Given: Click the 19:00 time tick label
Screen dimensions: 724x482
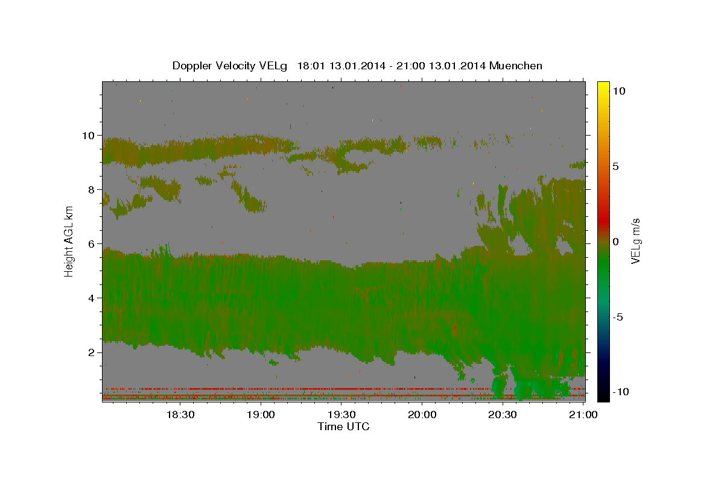Looking at the screenshot, I should pos(261,415).
